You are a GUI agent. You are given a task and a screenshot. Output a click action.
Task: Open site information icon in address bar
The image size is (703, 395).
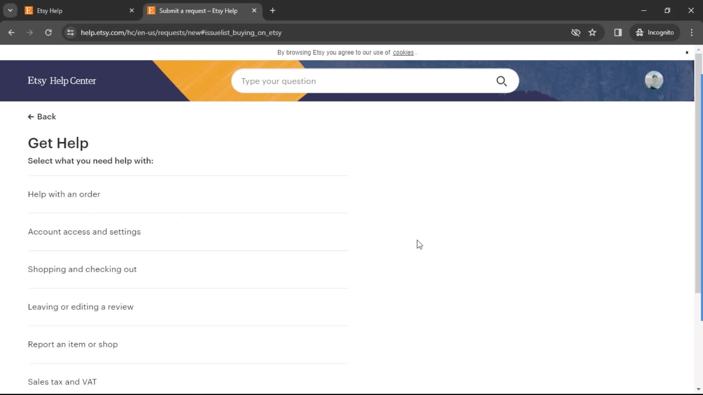coord(70,33)
